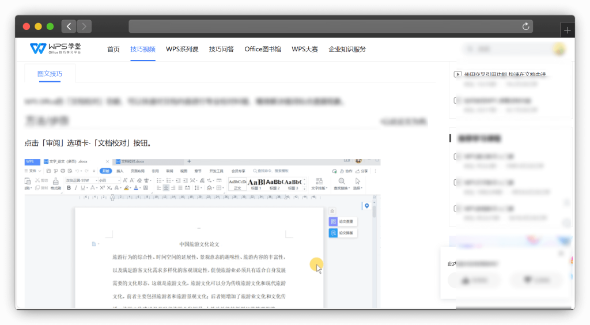Click the play icon beside 使用交叉引用功能 video
The height and width of the screenshot is (325, 590).
tap(457, 74)
